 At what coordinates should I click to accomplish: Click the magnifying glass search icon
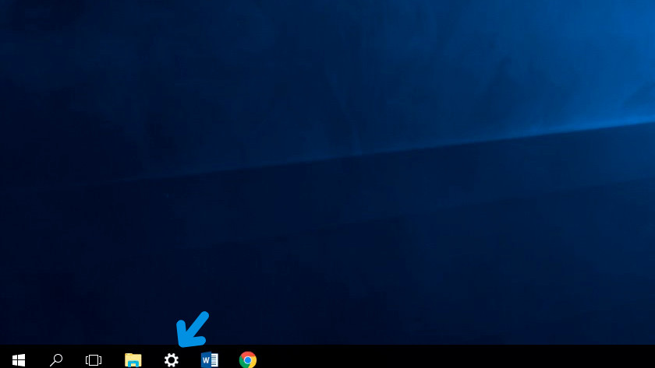click(x=56, y=359)
